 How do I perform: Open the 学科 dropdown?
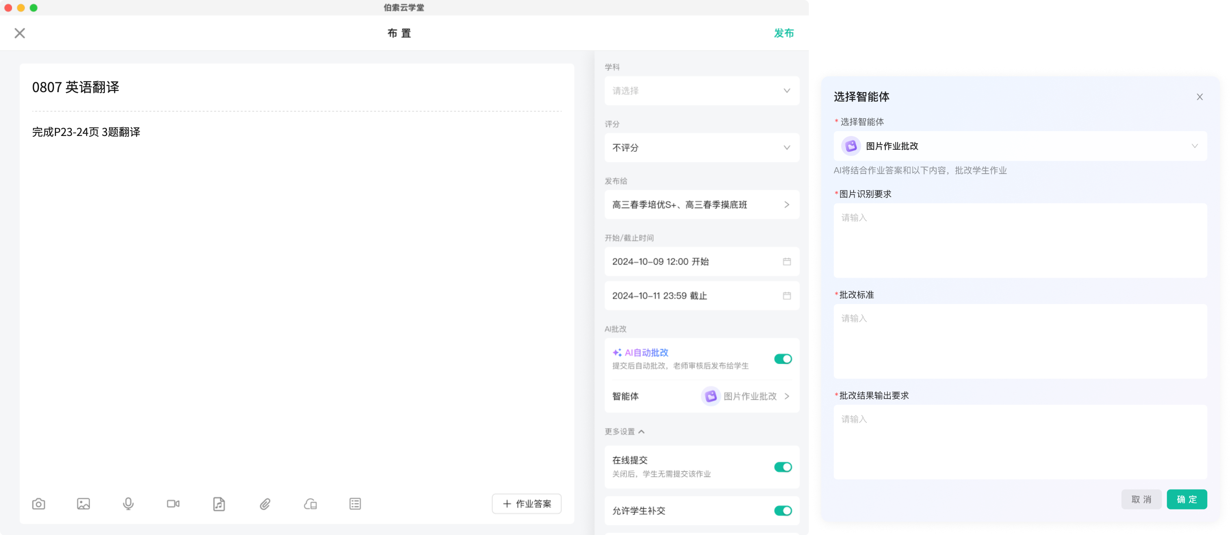(x=702, y=91)
